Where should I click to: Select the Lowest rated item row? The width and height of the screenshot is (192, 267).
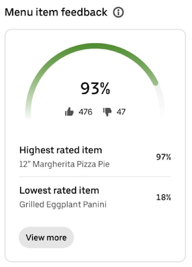click(95, 197)
